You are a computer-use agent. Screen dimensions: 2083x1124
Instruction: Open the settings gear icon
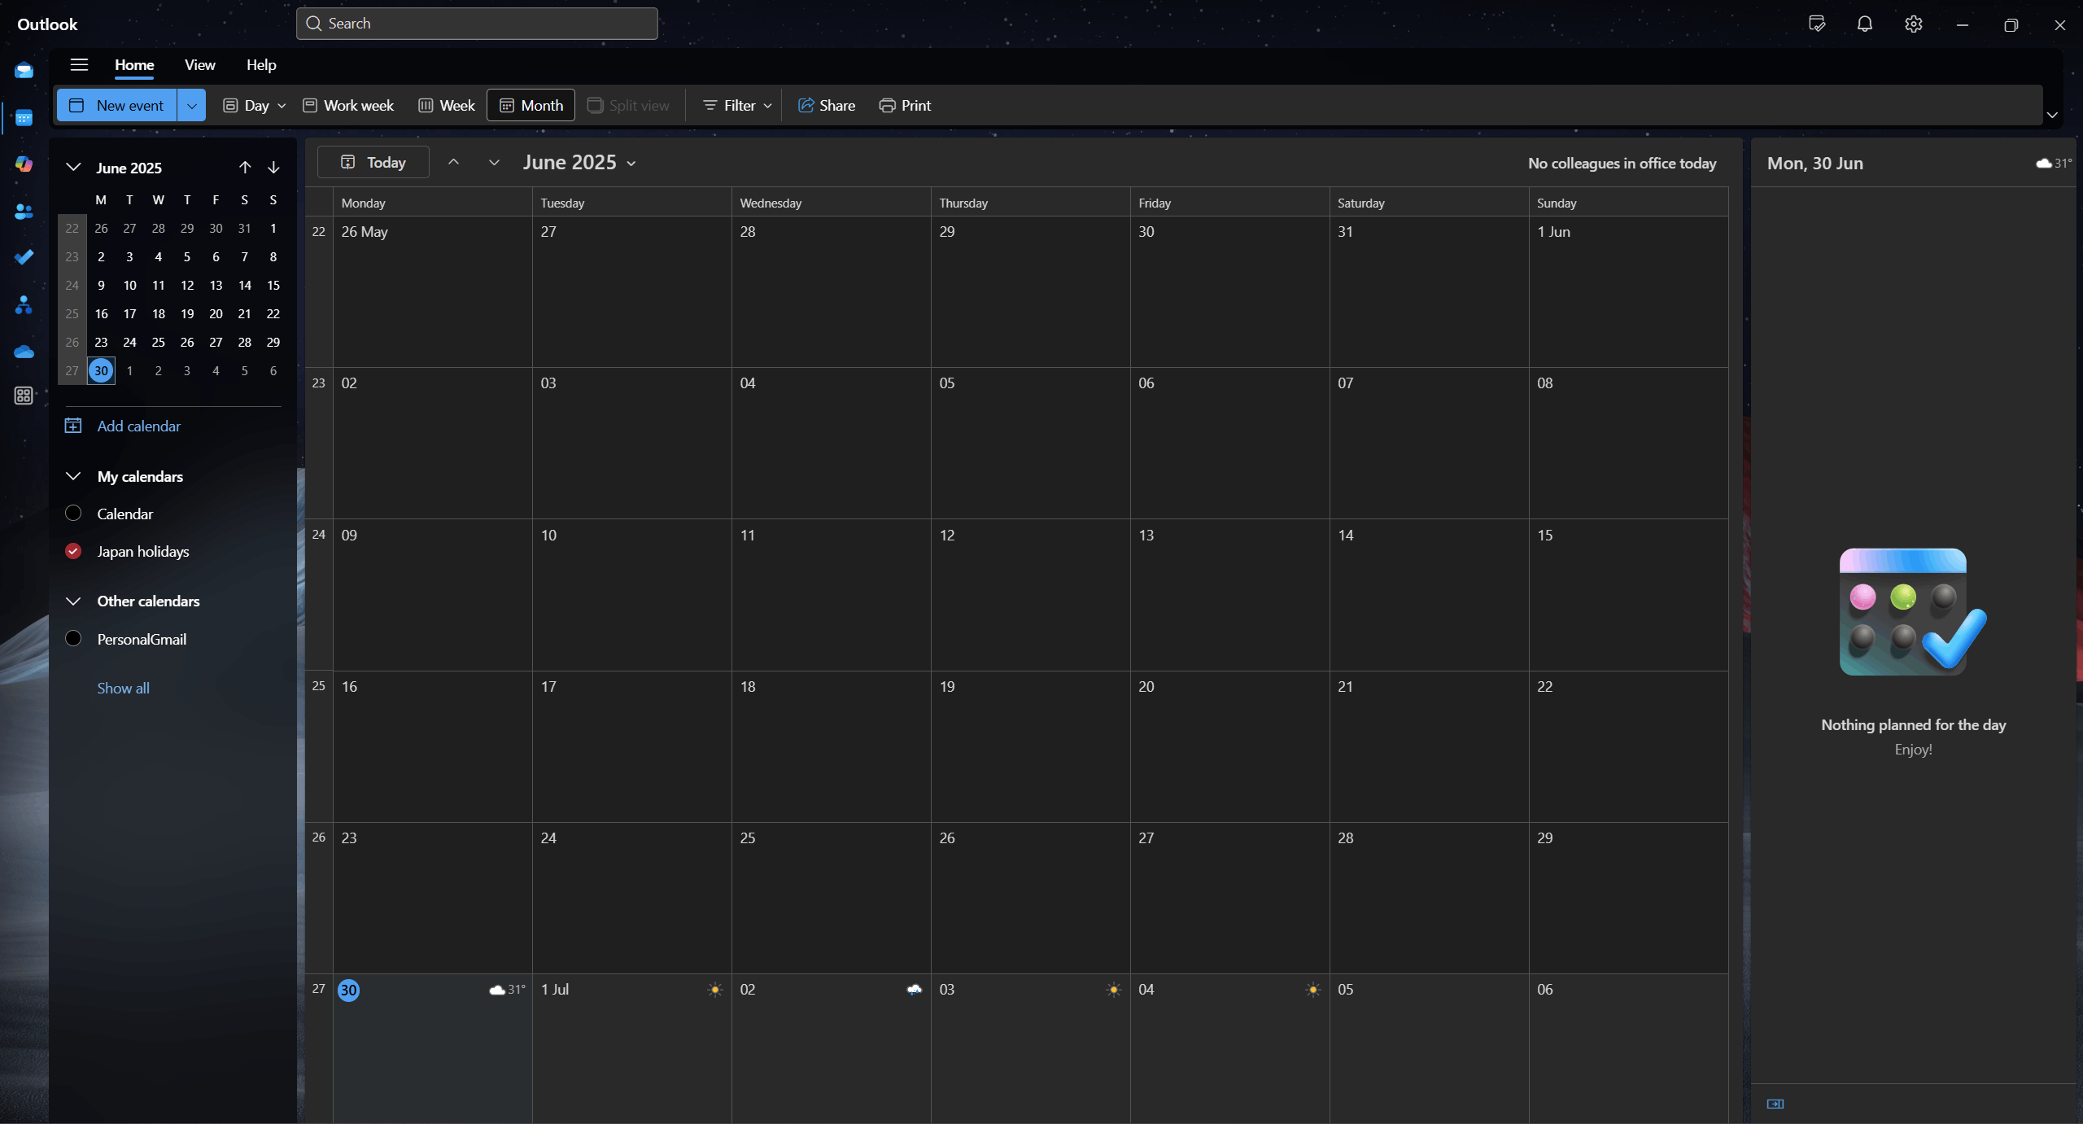coord(1913,24)
